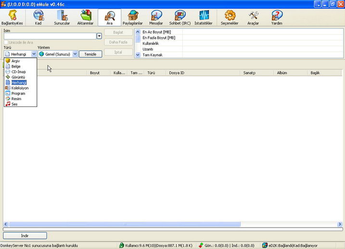Choose CD-İmajı from the type list

(20, 72)
